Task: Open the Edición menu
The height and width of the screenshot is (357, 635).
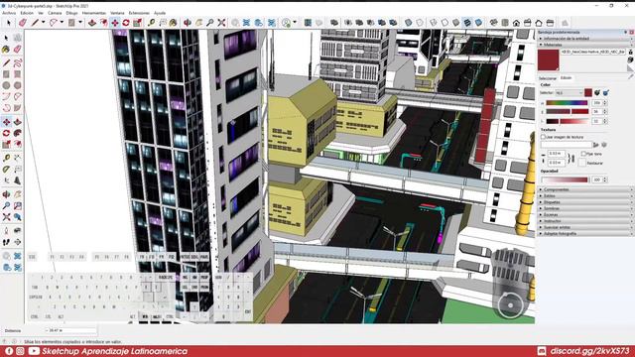Action: (27, 13)
